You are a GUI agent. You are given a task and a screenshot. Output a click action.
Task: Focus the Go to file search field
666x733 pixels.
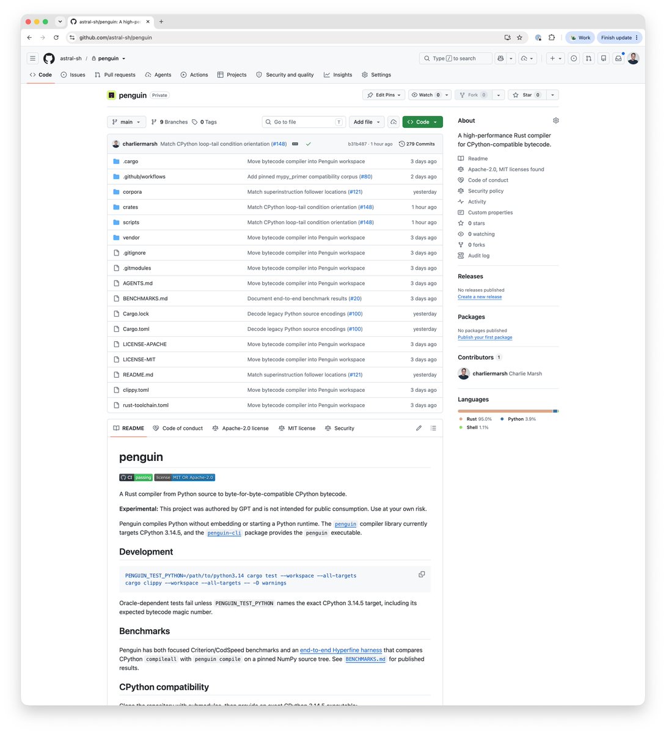[304, 122]
